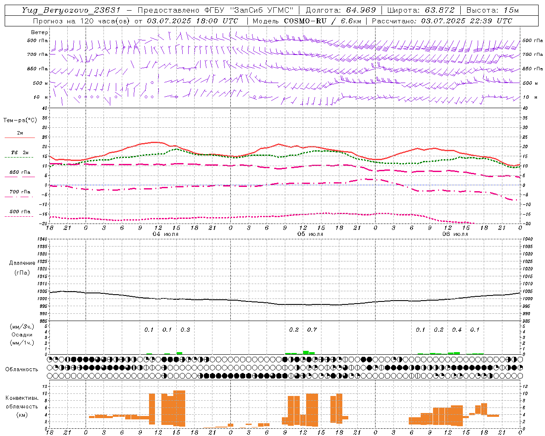This screenshot has width=545, height=436.
Task: Click the Модель COSMO-RU / 6.6км label
Action: [307, 21]
